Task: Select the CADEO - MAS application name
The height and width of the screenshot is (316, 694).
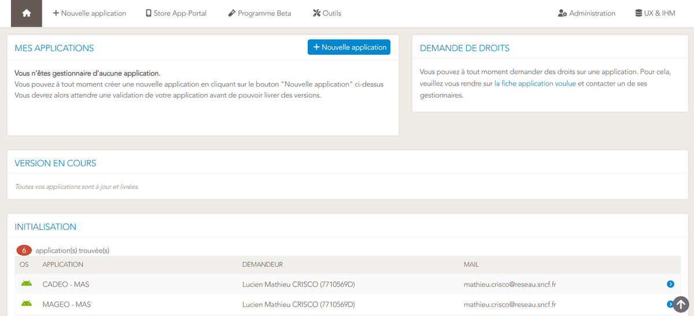Action: pyautogui.click(x=66, y=284)
